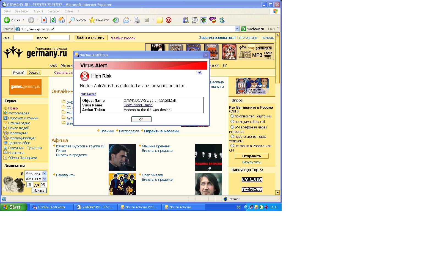This screenshot has width=429, height=253.
Task: Click Имя username input field
Action: coord(23,37)
